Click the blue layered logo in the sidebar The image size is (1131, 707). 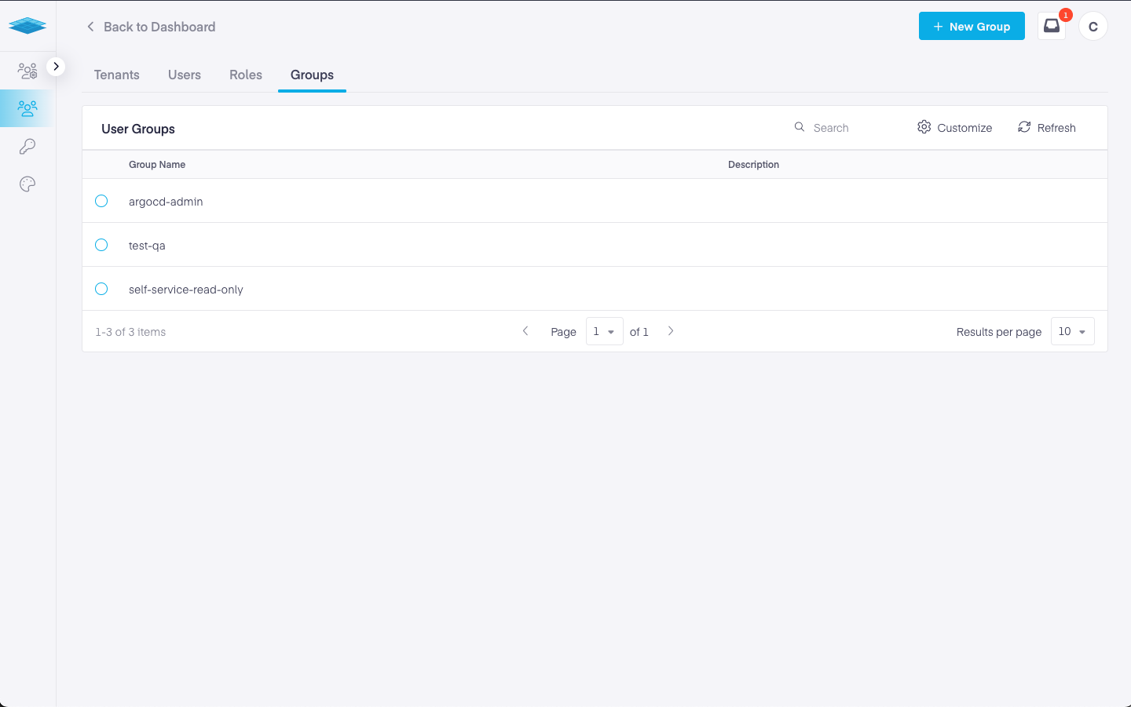[27, 26]
